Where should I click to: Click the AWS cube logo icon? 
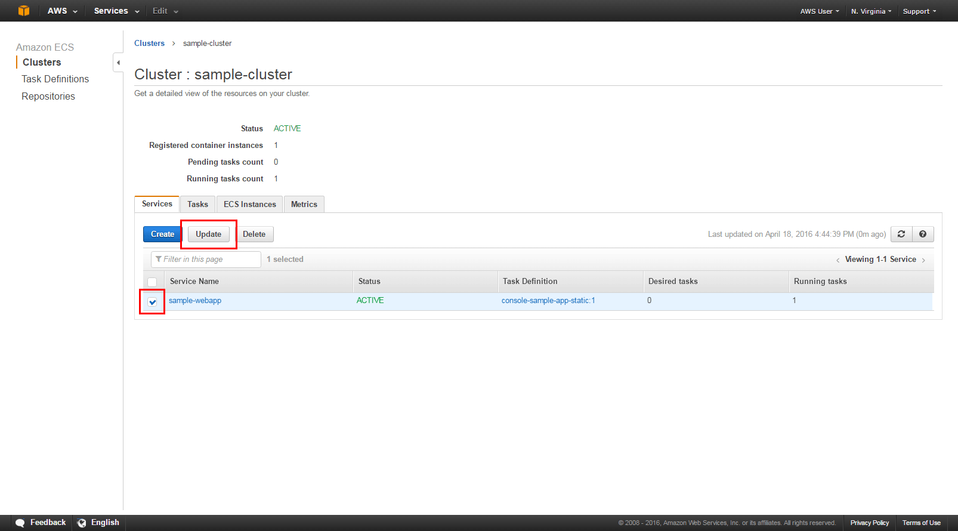tap(24, 11)
